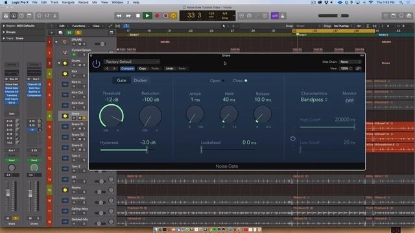Click the Reduction knob
The image size is (415, 233).
[150, 116]
